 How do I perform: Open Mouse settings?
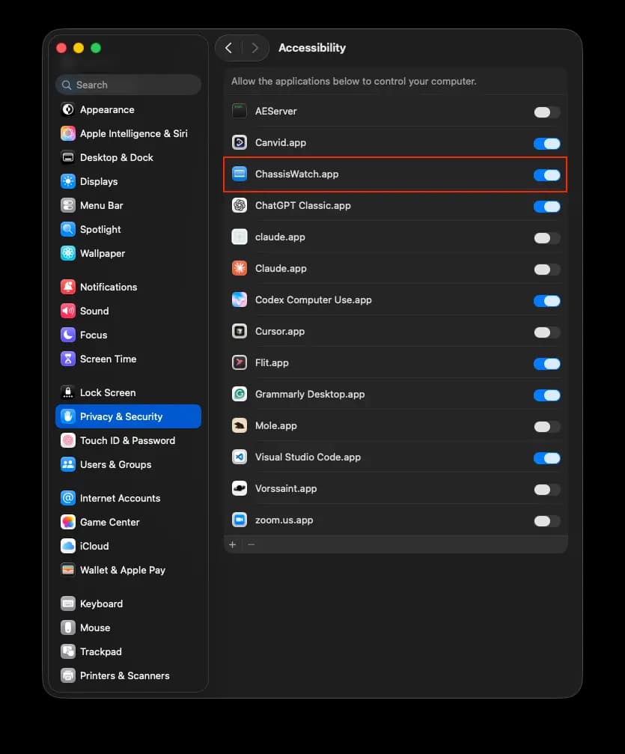point(128,627)
